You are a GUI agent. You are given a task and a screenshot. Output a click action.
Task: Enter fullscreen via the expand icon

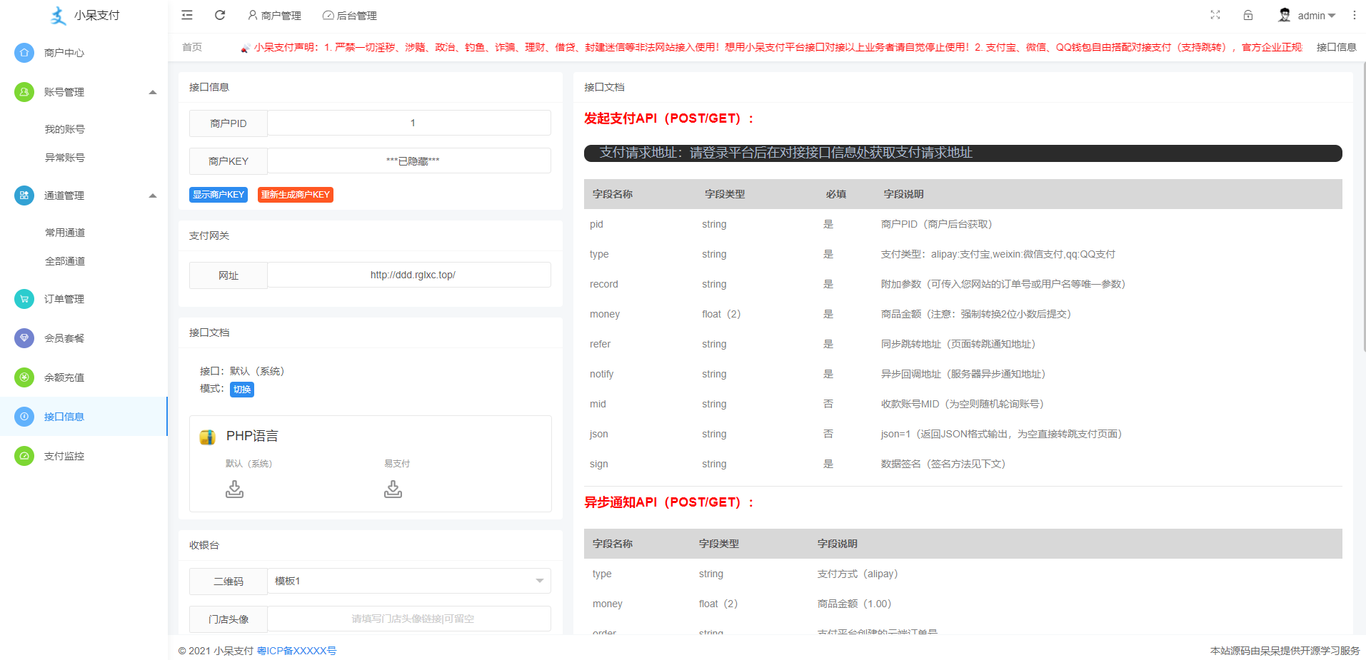point(1215,15)
